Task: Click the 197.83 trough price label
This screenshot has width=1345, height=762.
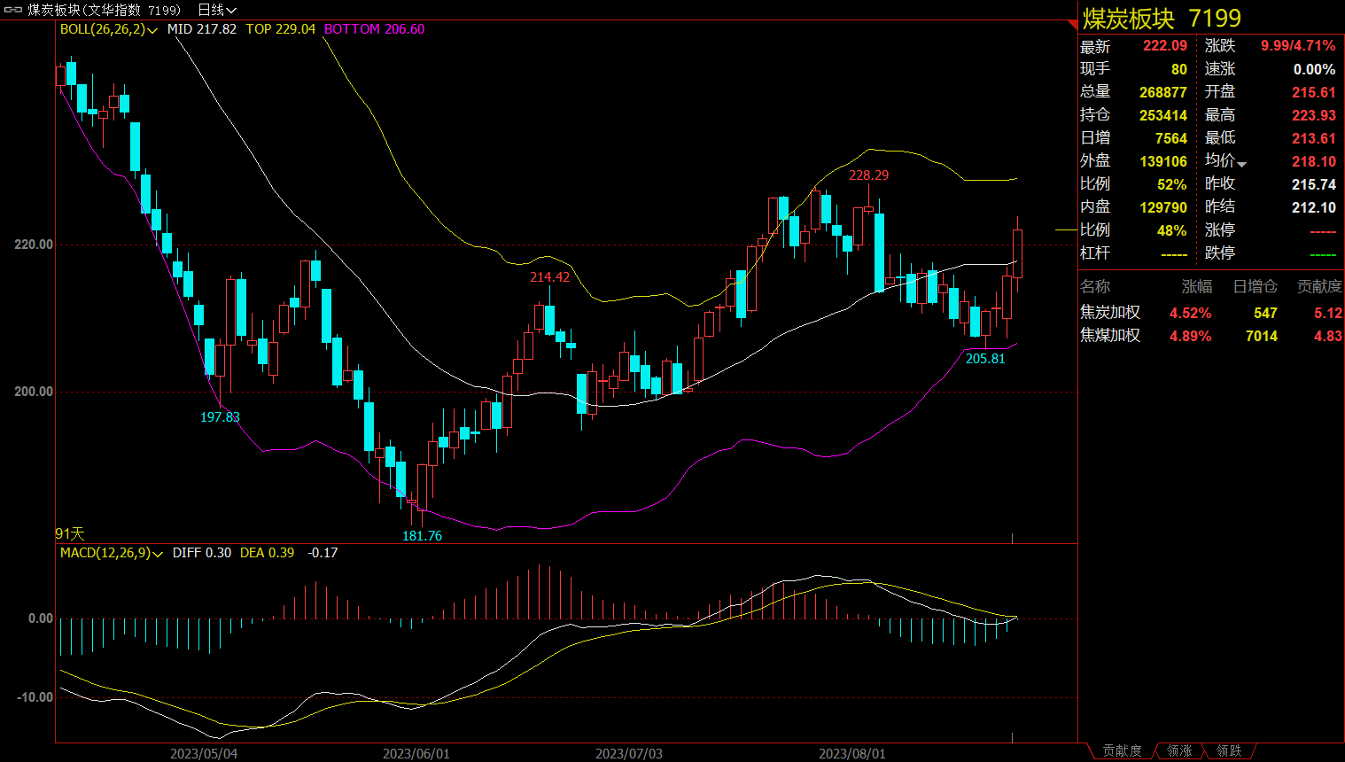Action: coord(220,417)
